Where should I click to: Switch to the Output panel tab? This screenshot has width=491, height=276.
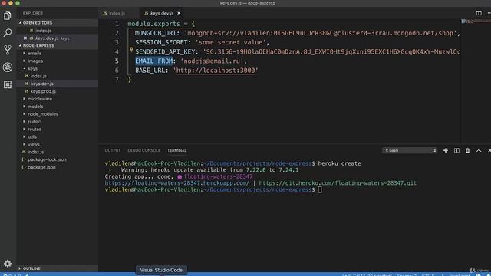[x=113, y=150]
